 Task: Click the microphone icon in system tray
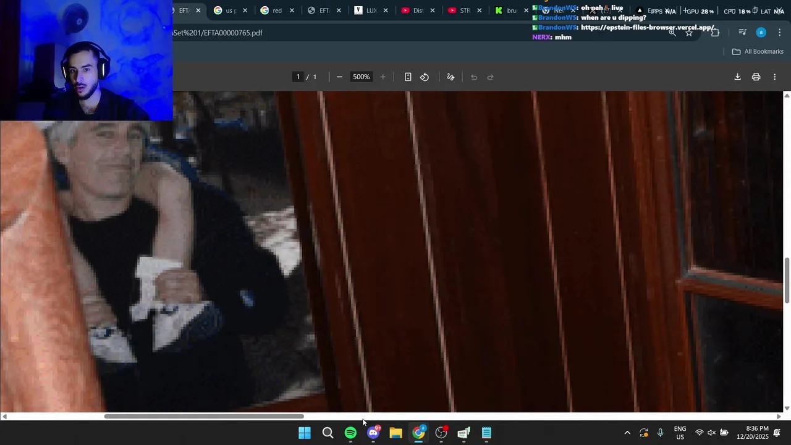click(x=661, y=433)
